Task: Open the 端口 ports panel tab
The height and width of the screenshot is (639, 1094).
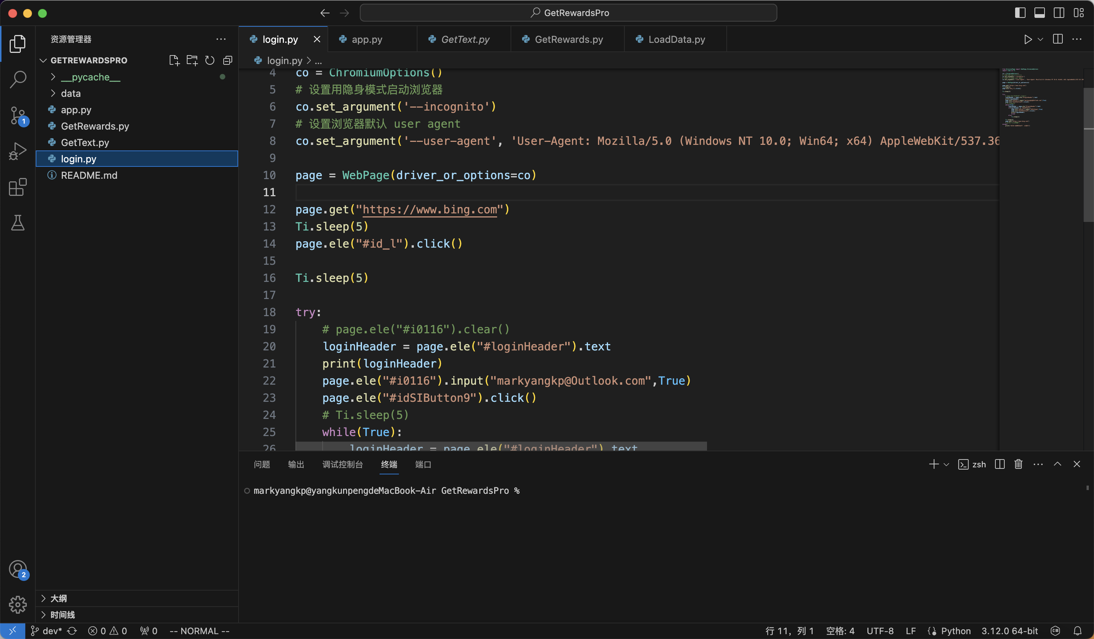Action: 423,464
